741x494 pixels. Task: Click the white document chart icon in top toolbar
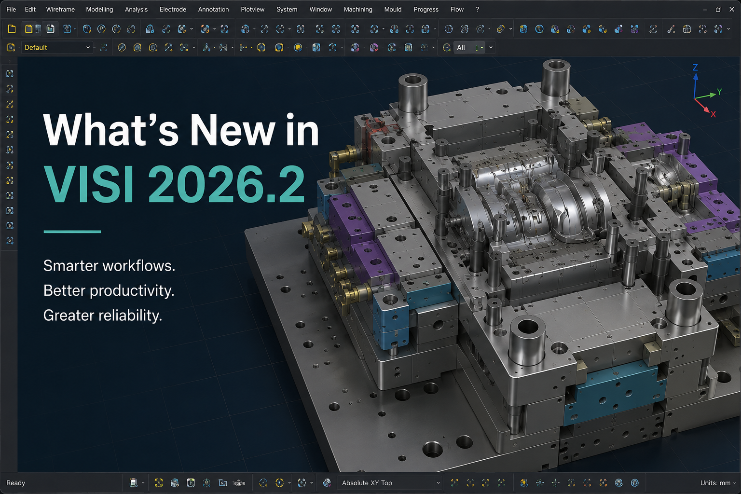pyautogui.click(x=50, y=29)
